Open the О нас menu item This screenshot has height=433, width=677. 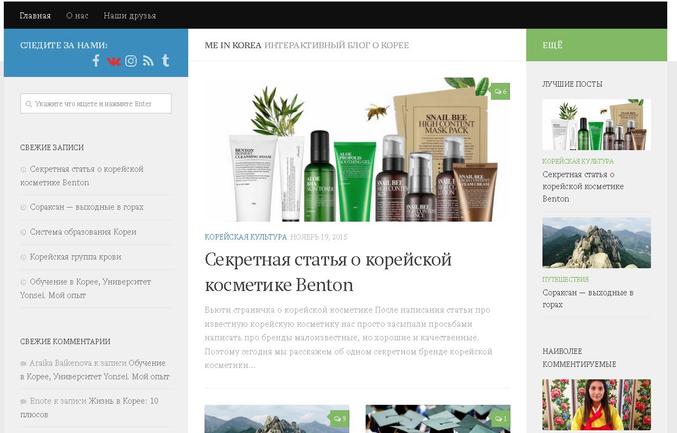(77, 16)
